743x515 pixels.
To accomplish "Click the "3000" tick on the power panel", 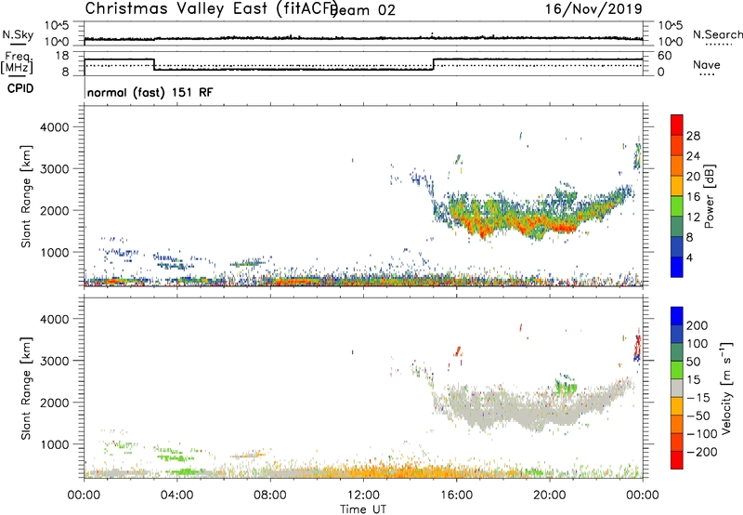I will pos(55,169).
